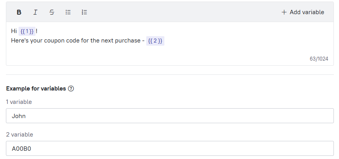Click the Add variable text button
This screenshot has height=159, width=339.
[307, 12]
